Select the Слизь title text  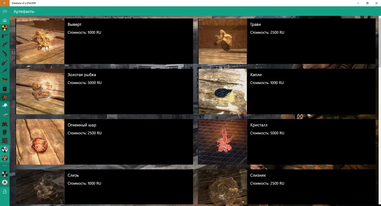pos(73,175)
